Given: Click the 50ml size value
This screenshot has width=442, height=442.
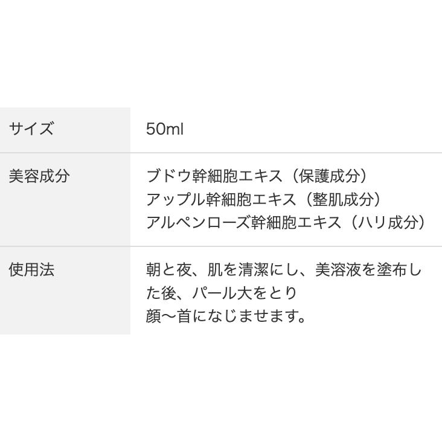Looking at the screenshot, I should coord(164,129).
